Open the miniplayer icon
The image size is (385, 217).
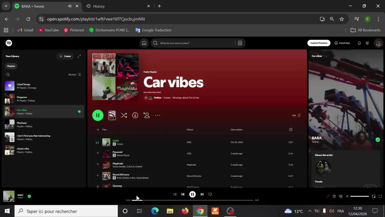click(x=374, y=197)
